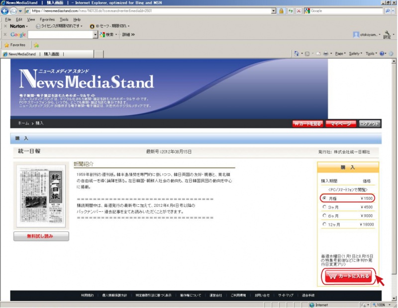
Task: Click 利用規約 link in footer
Action: pos(88,295)
